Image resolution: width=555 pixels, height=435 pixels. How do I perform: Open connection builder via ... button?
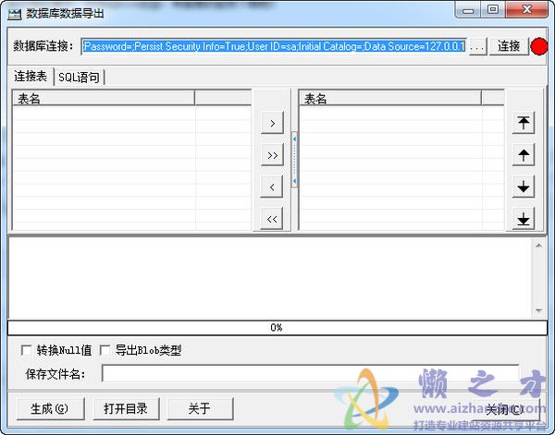(478, 46)
